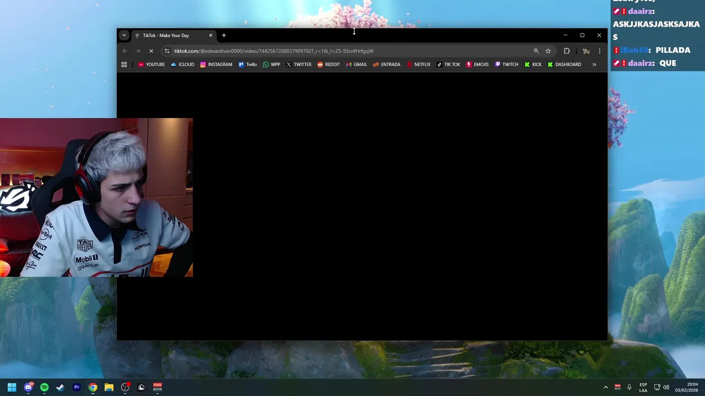This screenshot has height=396, width=705.
Task: Open the NETFLIX bookmark
Action: coord(419,64)
